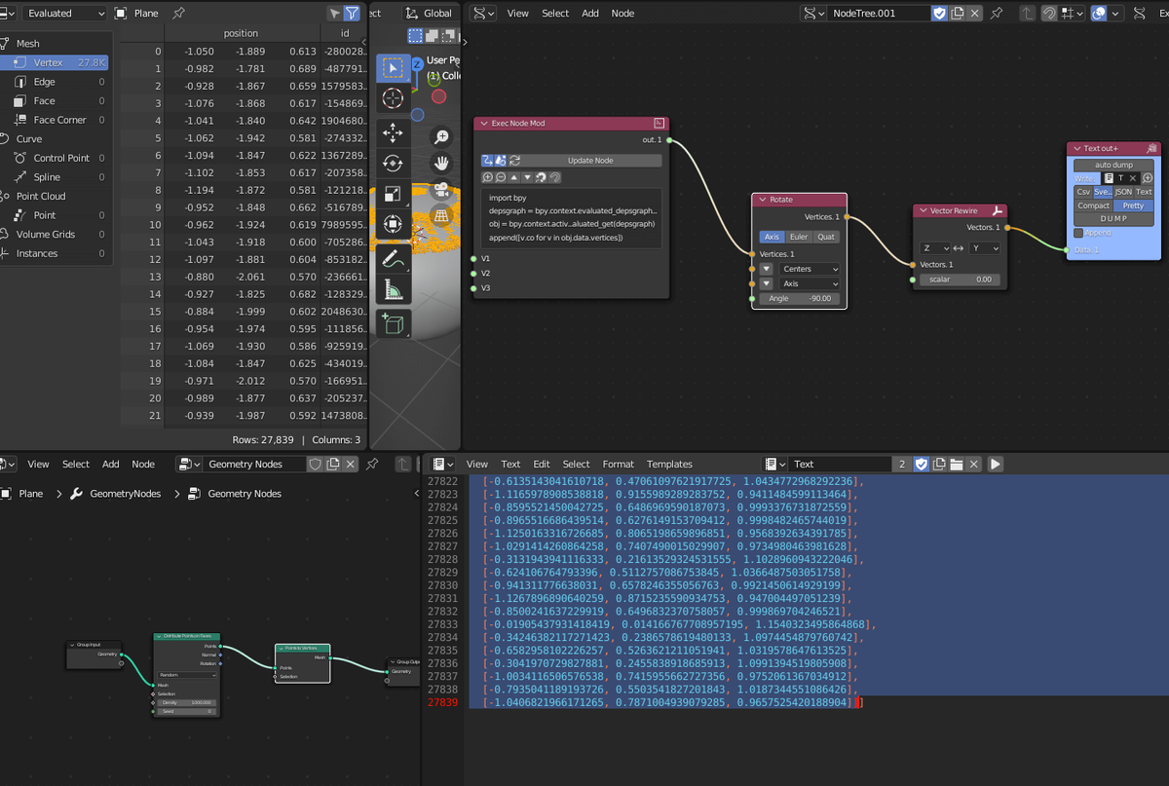Enable the Append checkbox on Text out+ node
The height and width of the screenshot is (786, 1169).
pos(1077,233)
